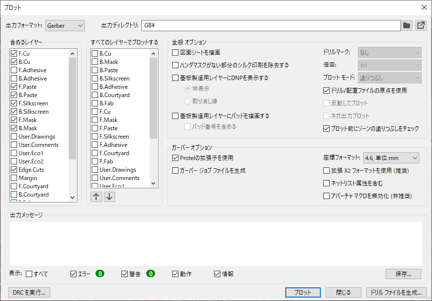432x301 pixels.
Task: Enable User.Eco1 in included layers
Action: coord(14,153)
